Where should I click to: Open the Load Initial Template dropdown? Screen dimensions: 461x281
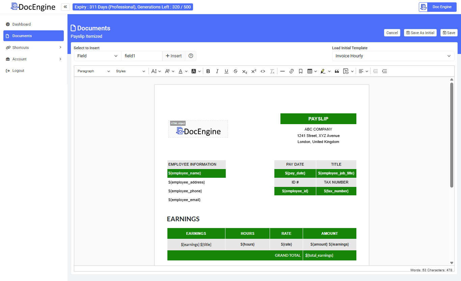(x=393, y=56)
